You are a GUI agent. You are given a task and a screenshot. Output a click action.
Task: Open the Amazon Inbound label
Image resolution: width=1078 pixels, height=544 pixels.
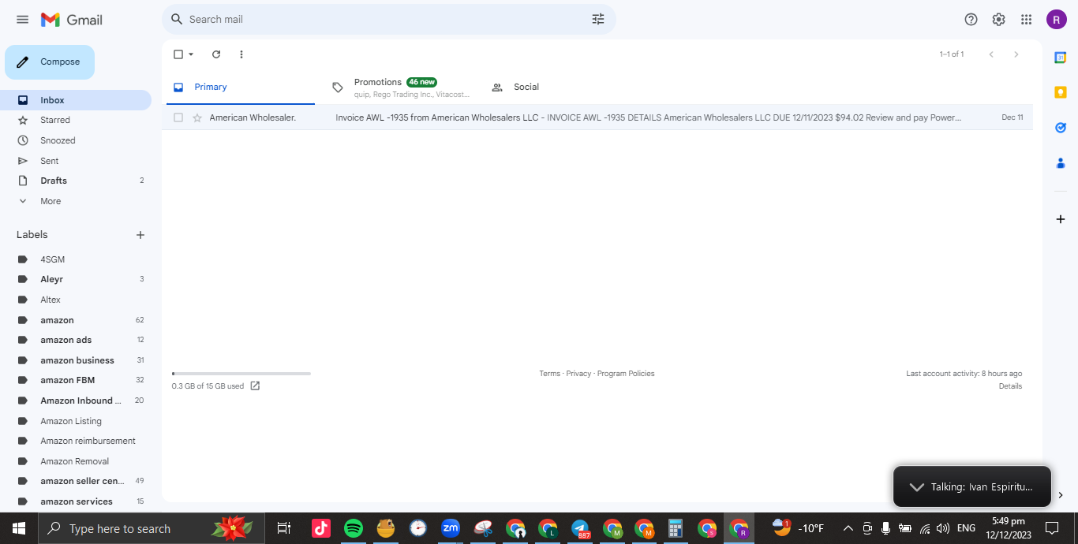click(76, 401)
